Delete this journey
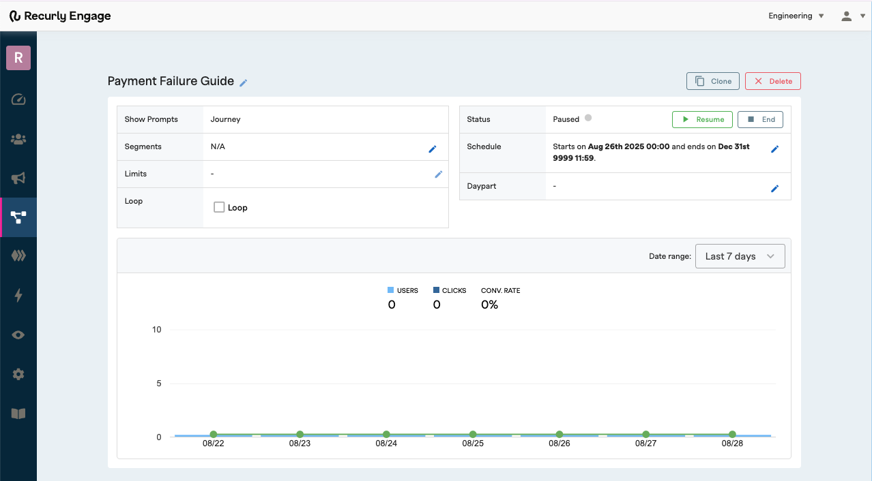The height and width of the screenshot is (481, 872). pos(773,81)
